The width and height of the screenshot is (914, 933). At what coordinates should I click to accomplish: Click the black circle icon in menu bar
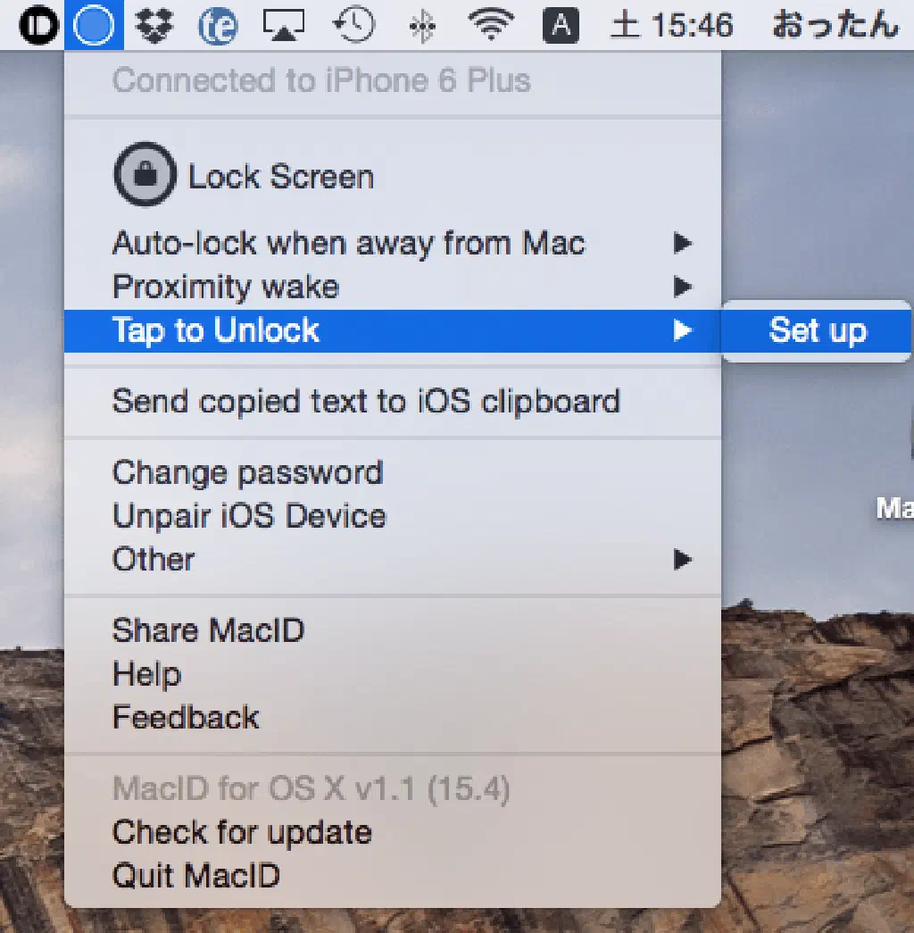tap(37, 27)
